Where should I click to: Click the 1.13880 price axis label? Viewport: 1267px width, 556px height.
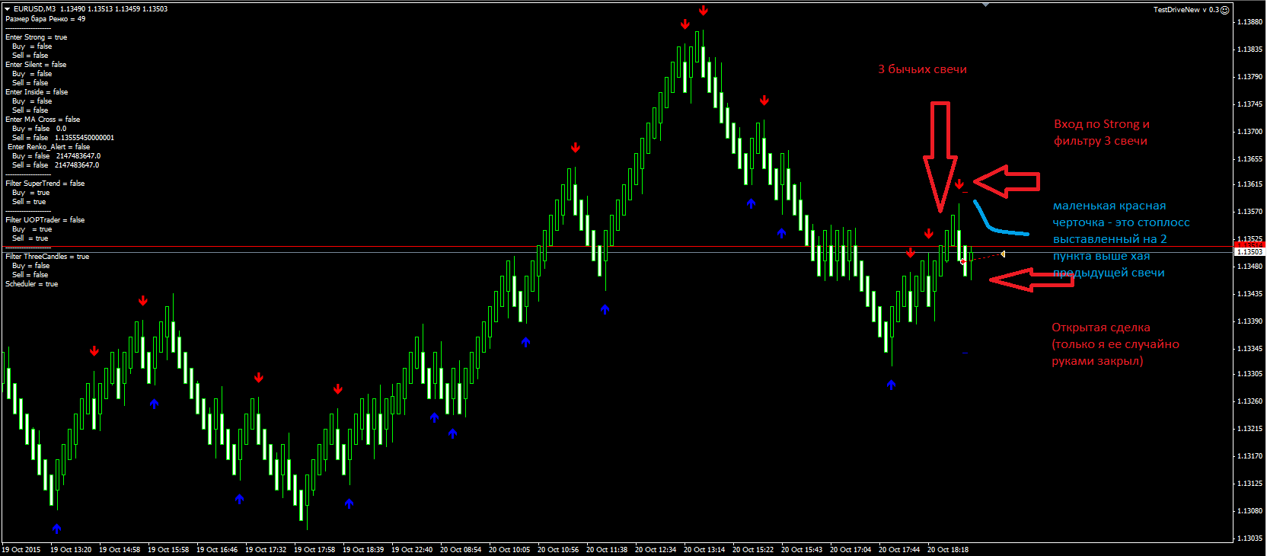1250,22
